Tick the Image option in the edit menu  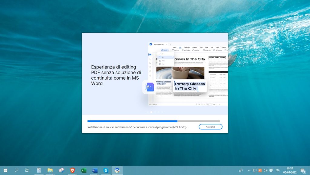162,61
